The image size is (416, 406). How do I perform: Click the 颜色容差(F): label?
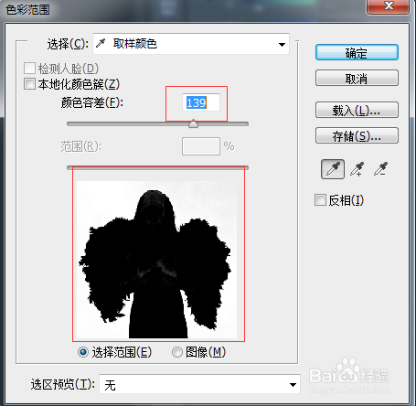[x=92, y=102]
